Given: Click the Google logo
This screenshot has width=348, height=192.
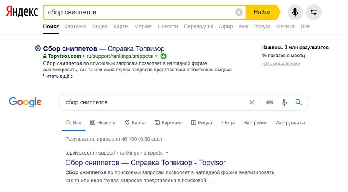Looking at the screenshot, I should tap(25, 102).
